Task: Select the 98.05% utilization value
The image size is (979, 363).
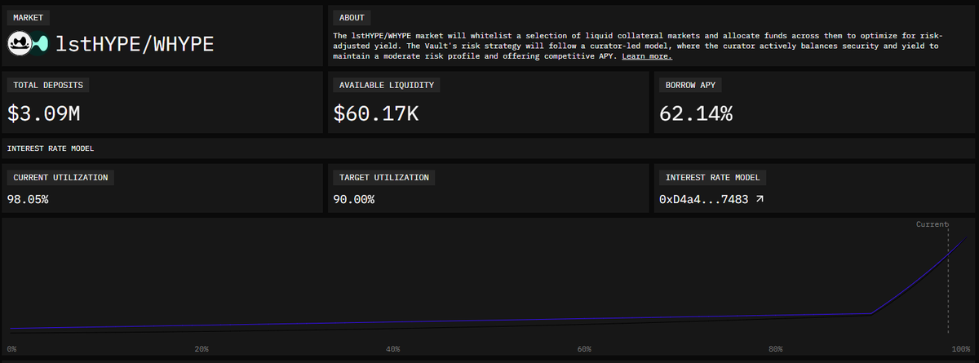Action: (x=28, y=199)
